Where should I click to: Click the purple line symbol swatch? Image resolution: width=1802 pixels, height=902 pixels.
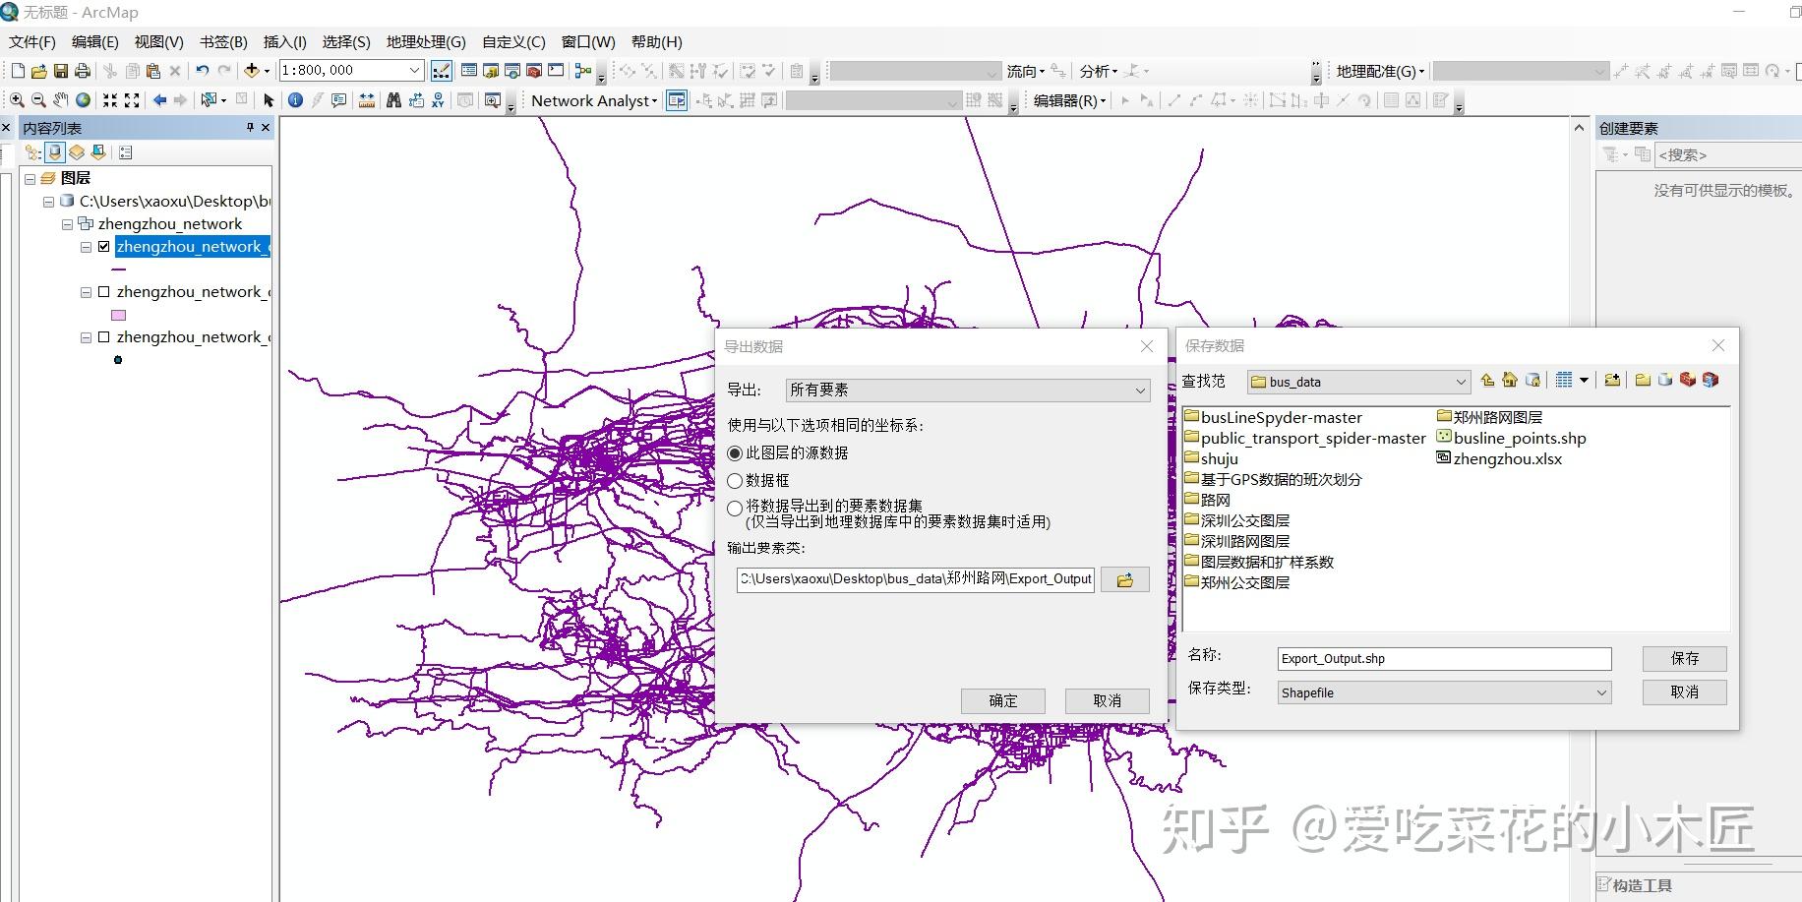coord(118,269)
